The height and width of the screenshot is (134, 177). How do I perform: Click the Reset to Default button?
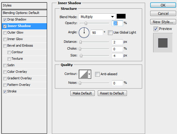tap(112, 93)
